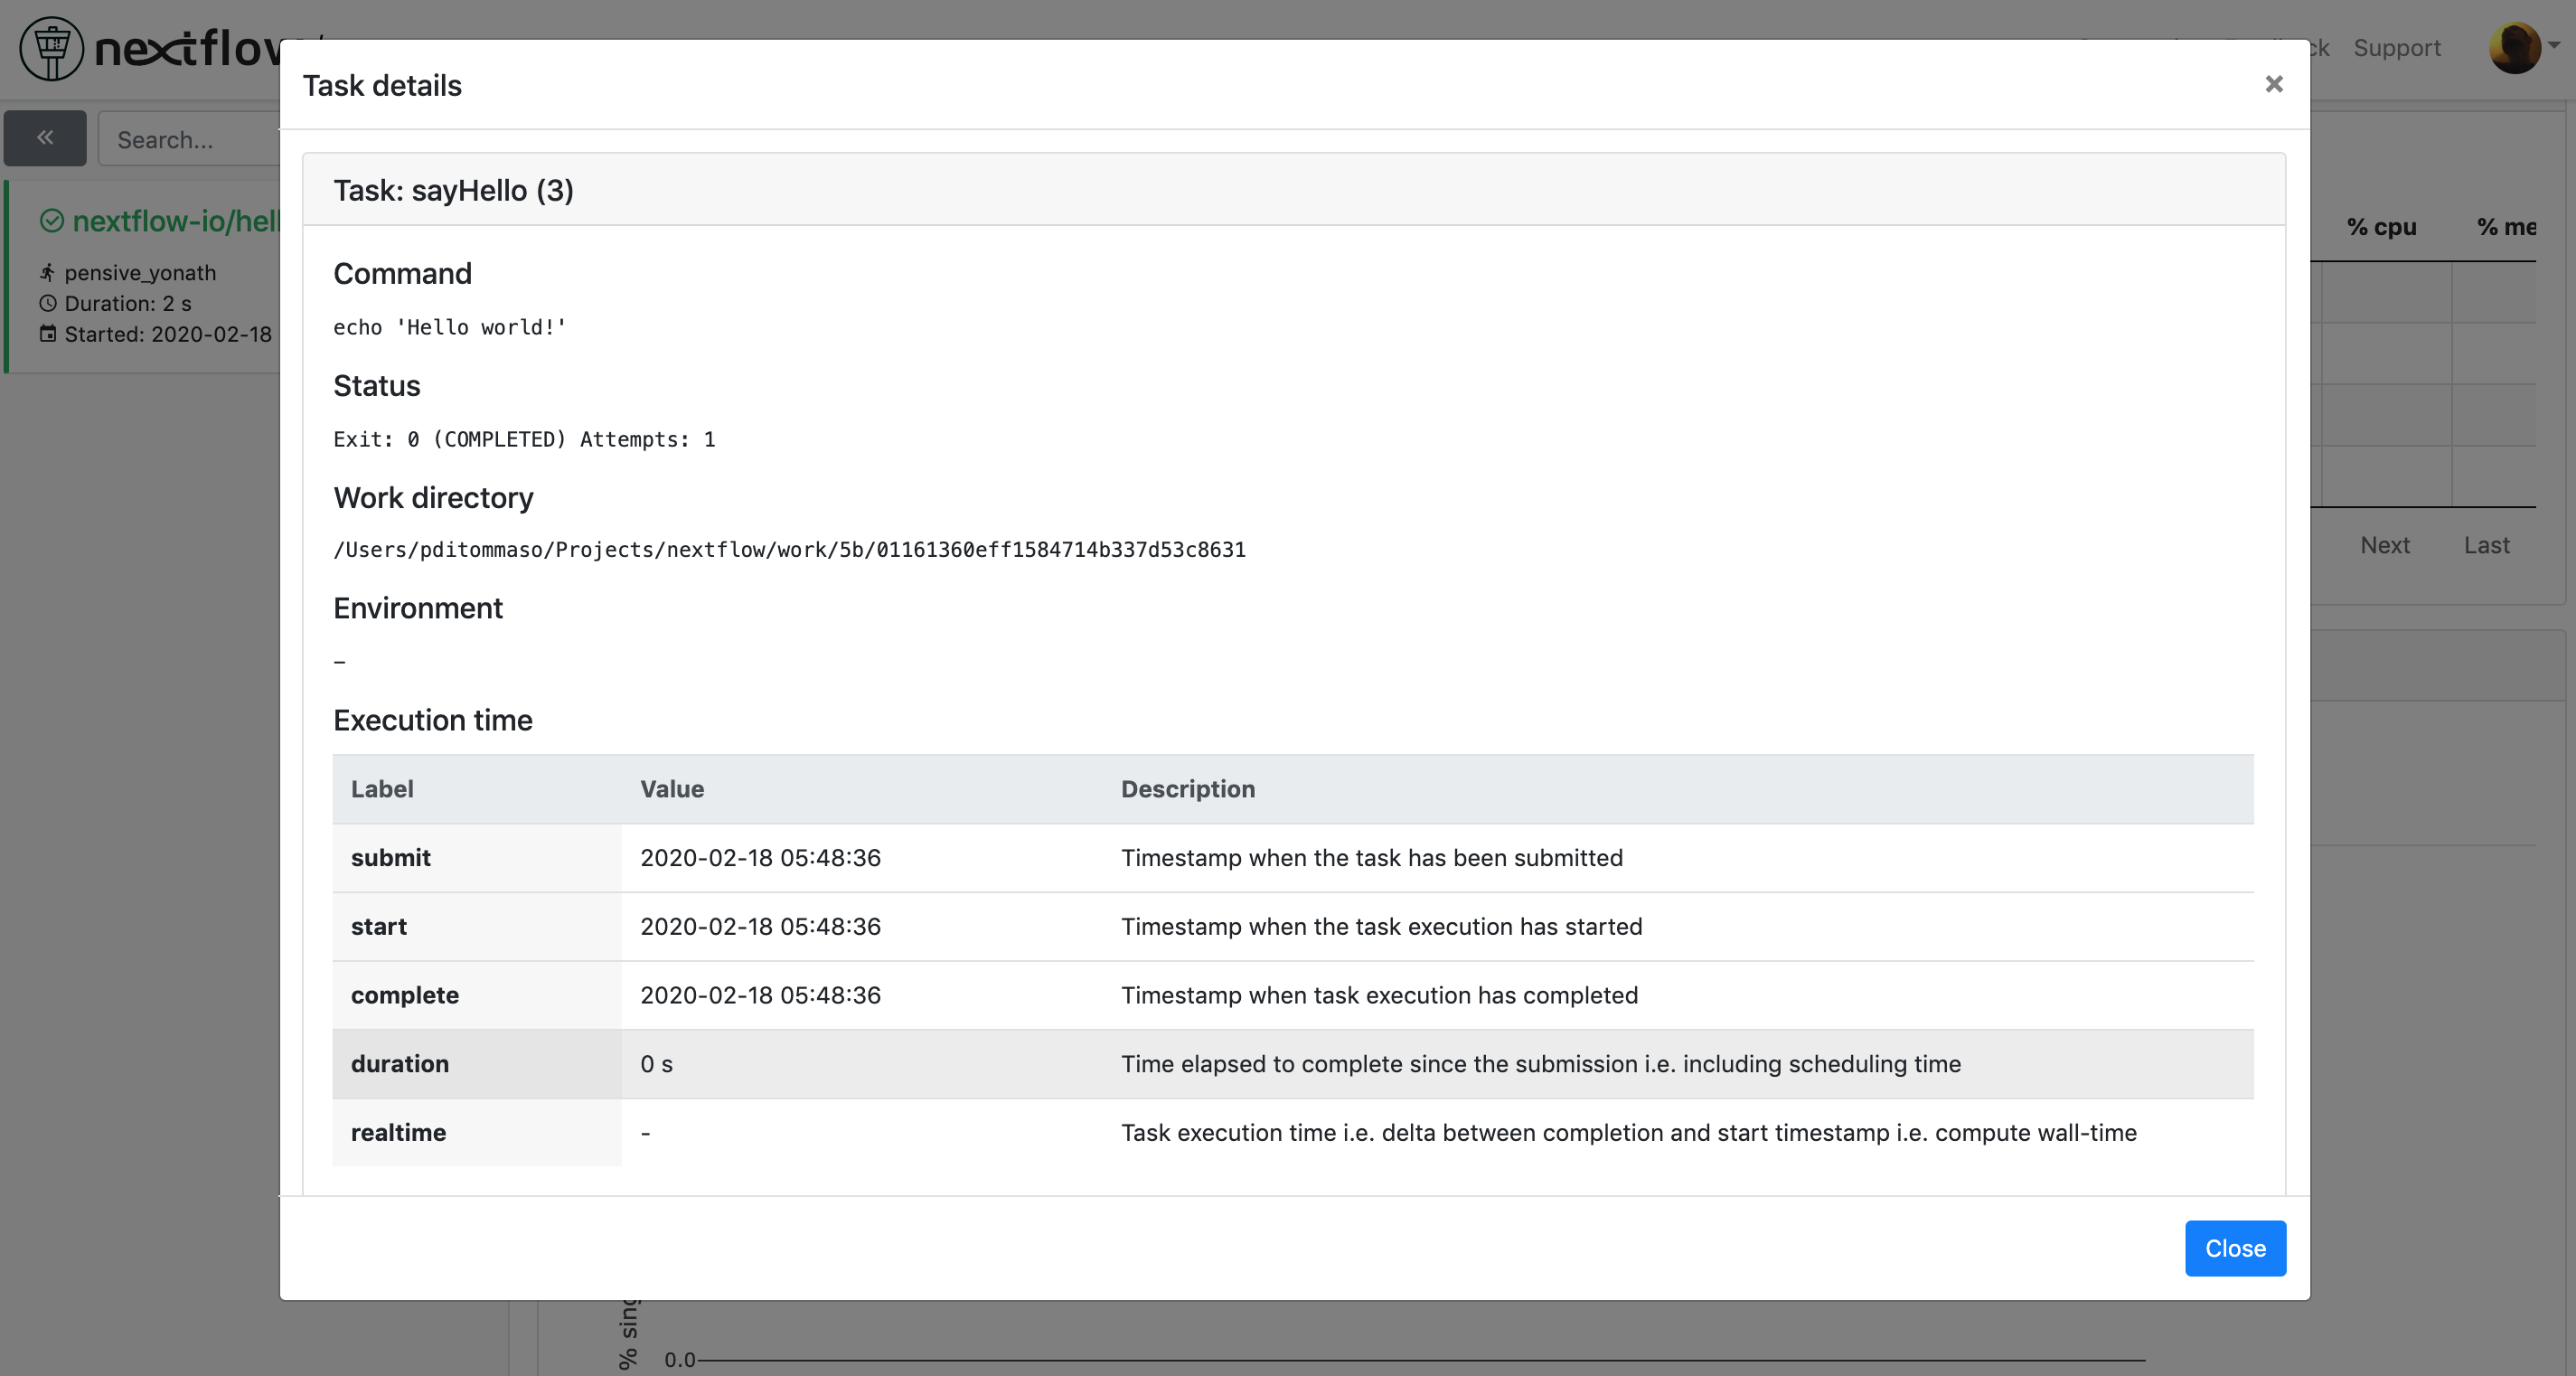The image size is (2576, 1376).
Task: Click the runner icon next to pensive_yonath
Action: pos(47,271)
